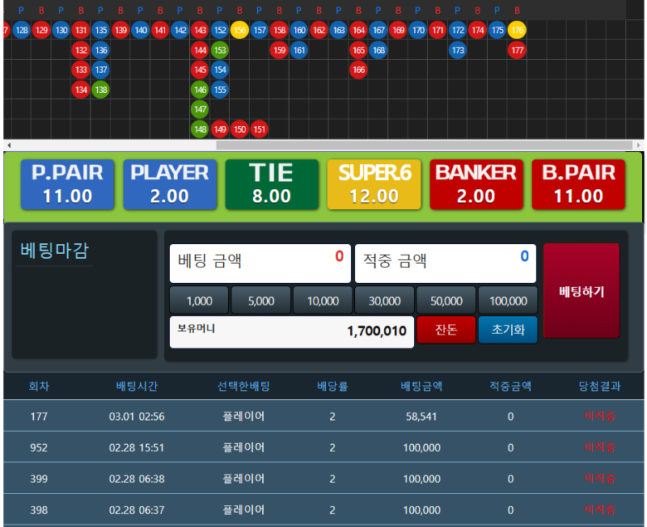Click blue roadmap marker 168

tap(378, 50)
